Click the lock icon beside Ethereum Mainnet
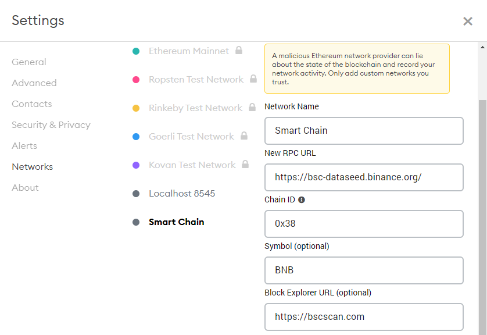The image size is (487, 335). [238, 50]
